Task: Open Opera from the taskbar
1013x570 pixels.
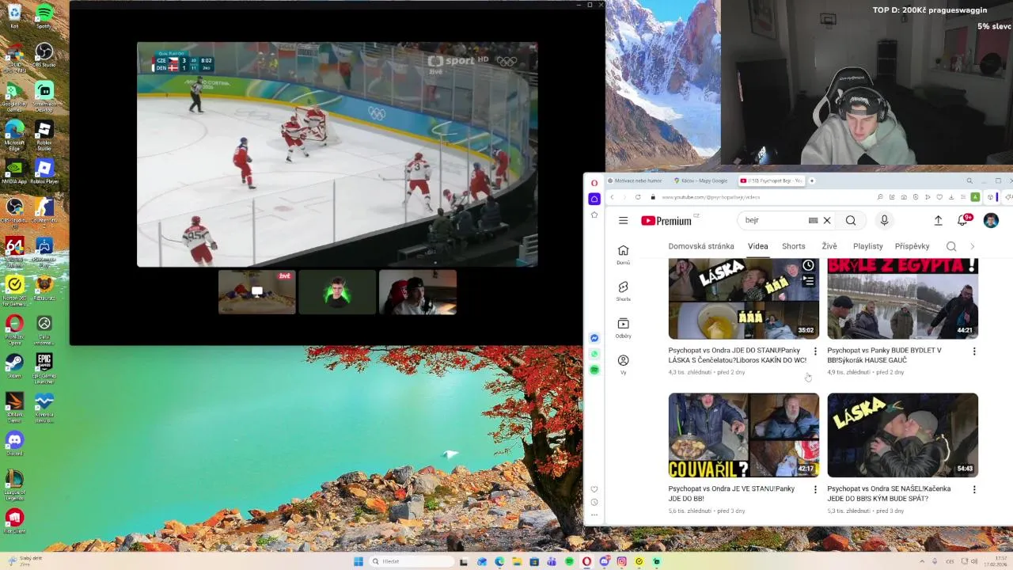Action: [586, 561]
